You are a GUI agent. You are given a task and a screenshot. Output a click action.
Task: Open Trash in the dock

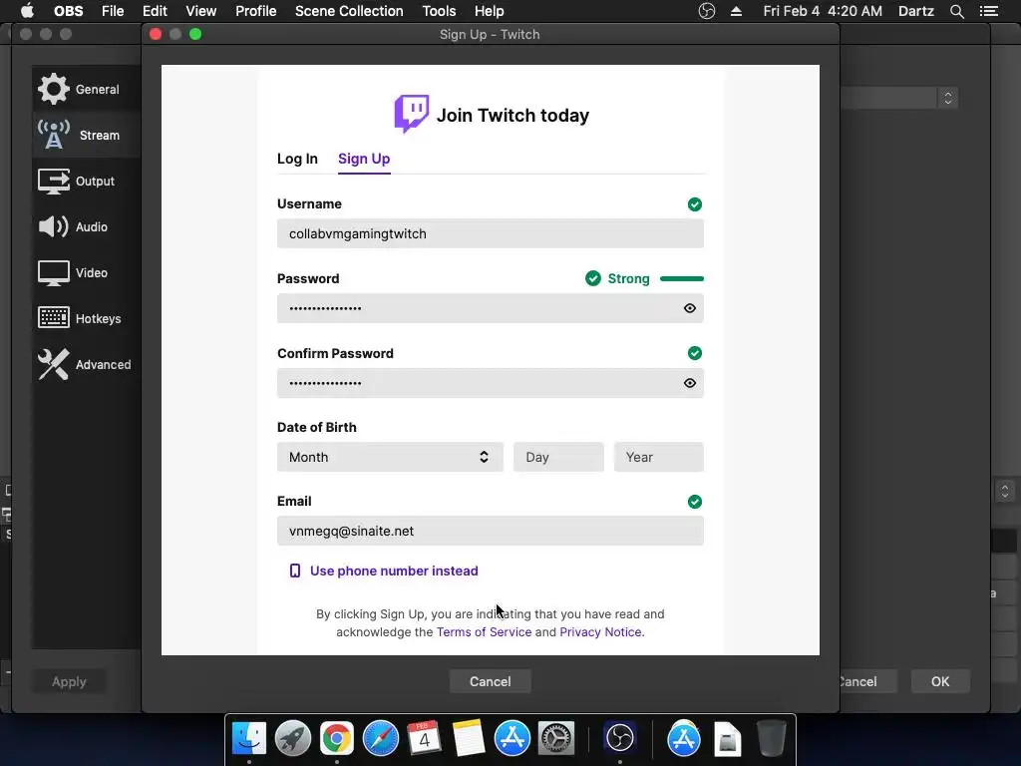click(771, 739)
